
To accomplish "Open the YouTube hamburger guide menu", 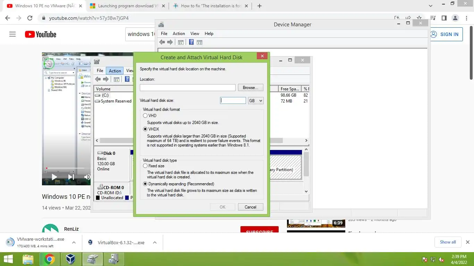I will (12, 34).
